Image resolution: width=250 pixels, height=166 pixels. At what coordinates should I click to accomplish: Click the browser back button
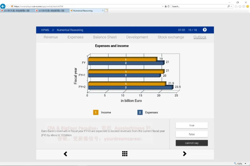click(x=3, y=6)
